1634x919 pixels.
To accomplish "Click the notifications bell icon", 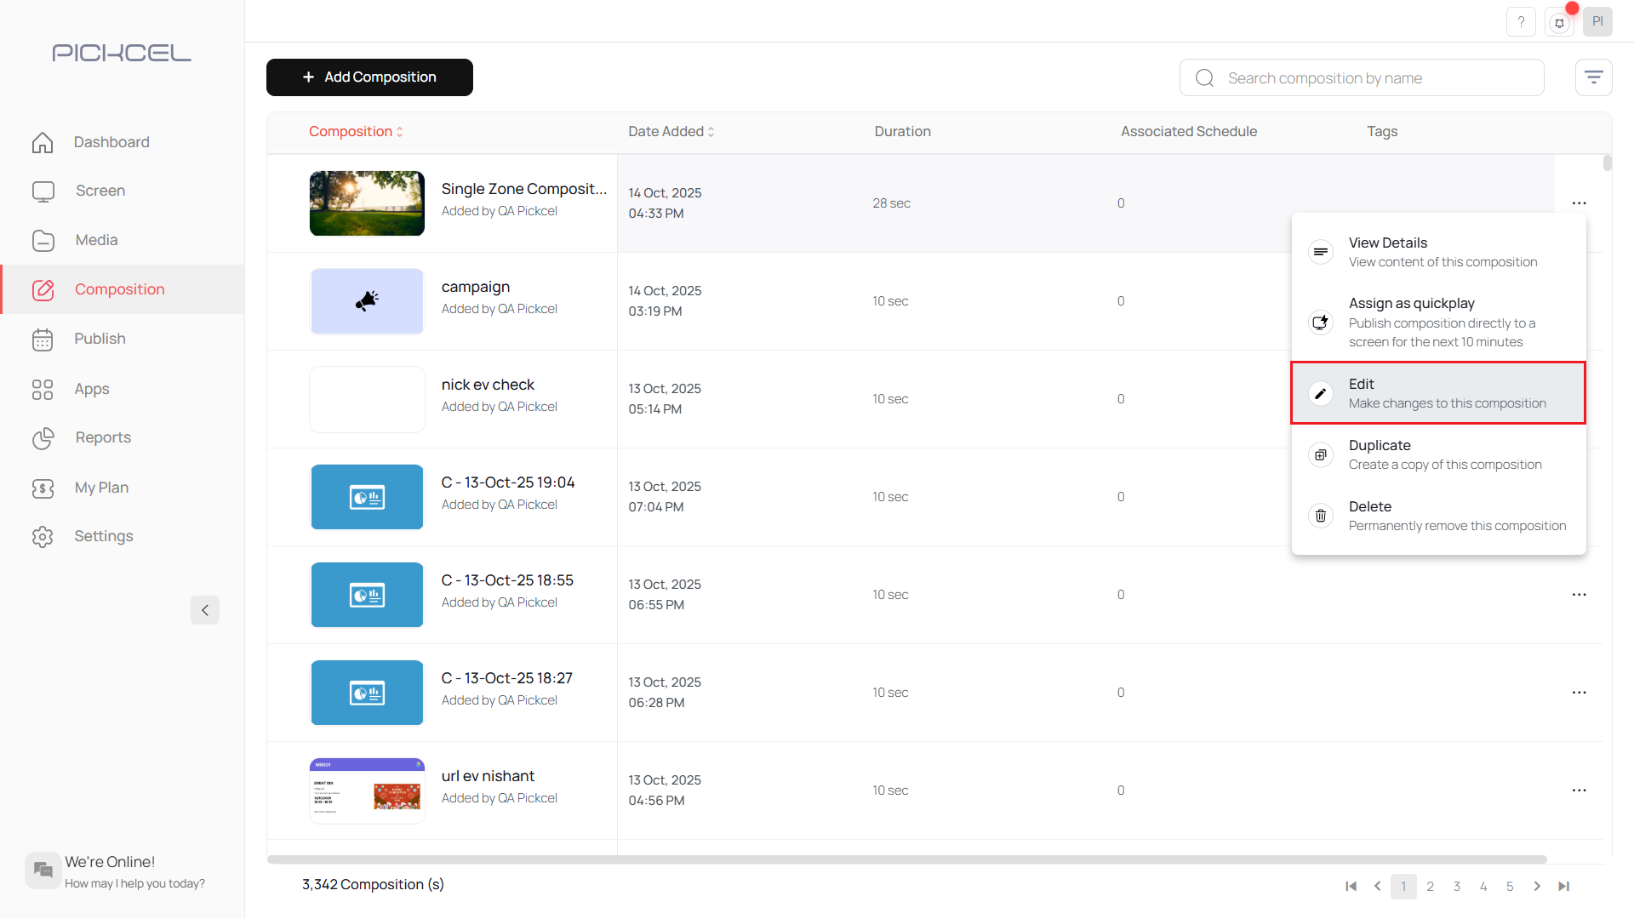I will point(1559,23).
